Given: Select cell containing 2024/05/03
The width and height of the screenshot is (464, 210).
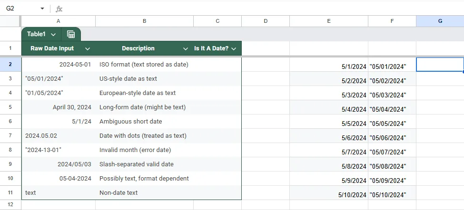Looking at the screenshot, I should tap(58, 164).
